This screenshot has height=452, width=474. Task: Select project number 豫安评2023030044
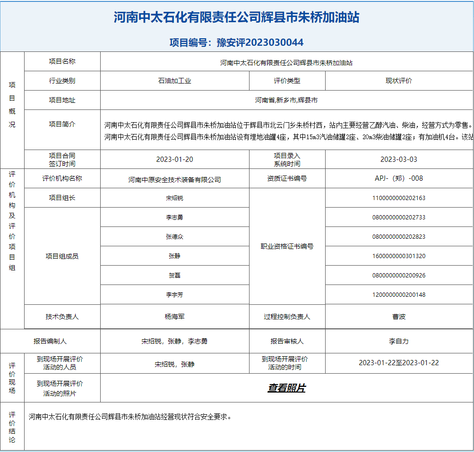click(259, 42)
